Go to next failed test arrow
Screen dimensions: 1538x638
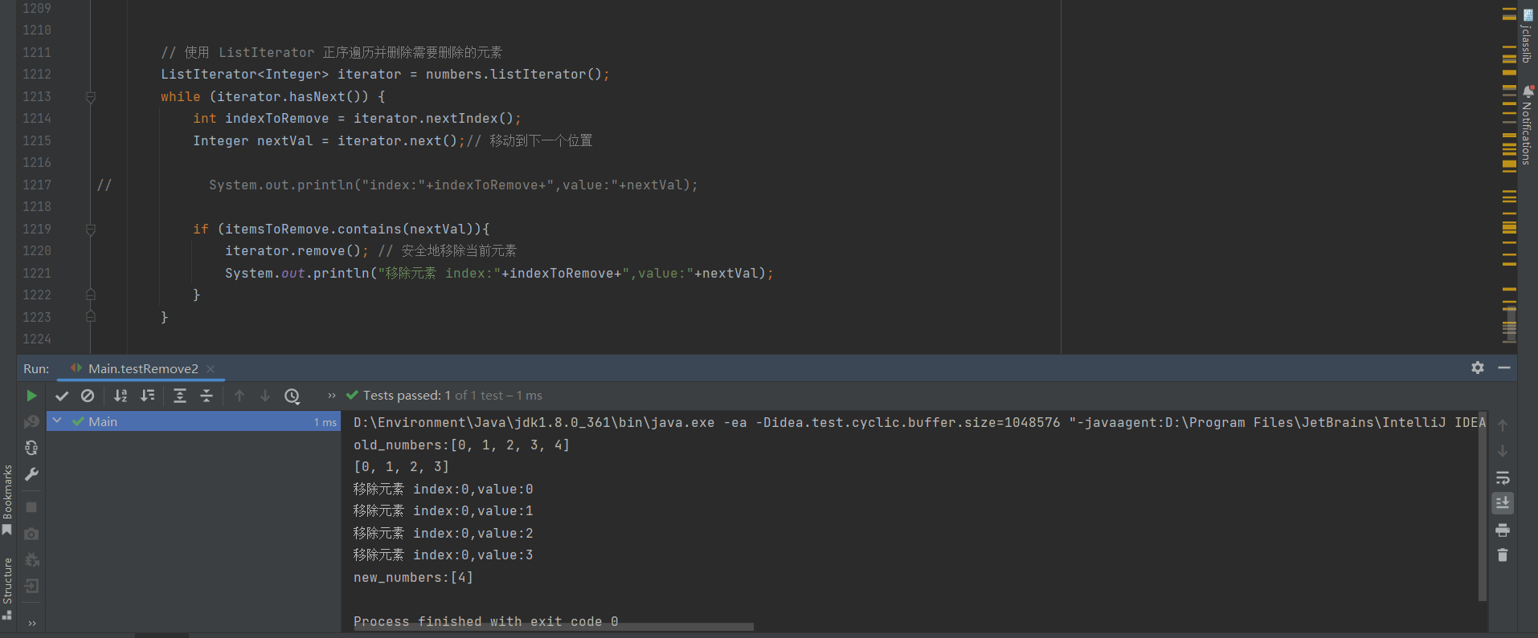point(265,396)
